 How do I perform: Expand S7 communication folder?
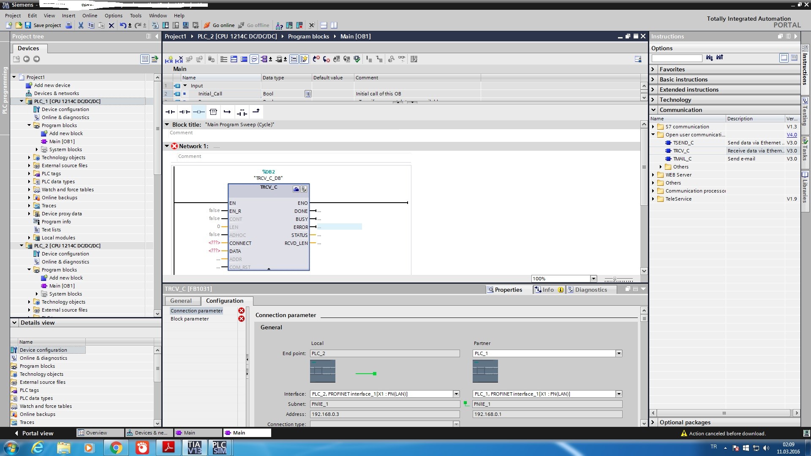(x=653, y=127)
